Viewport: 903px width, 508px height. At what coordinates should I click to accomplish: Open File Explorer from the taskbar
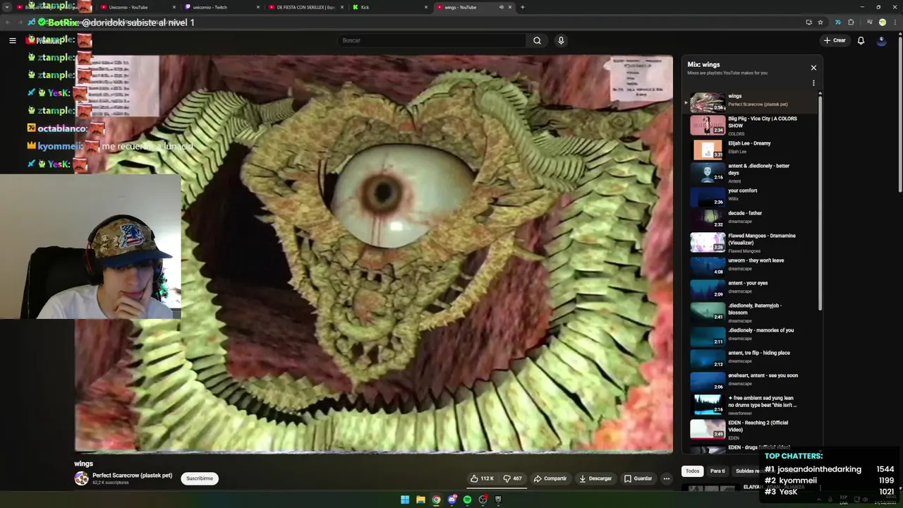tap(420, 500)
